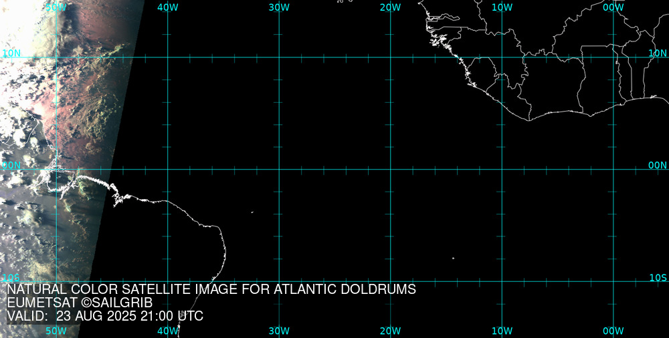669x338 pixels.
Task: Click the 50W label over the bright clouds
Action: coord(56,7)
